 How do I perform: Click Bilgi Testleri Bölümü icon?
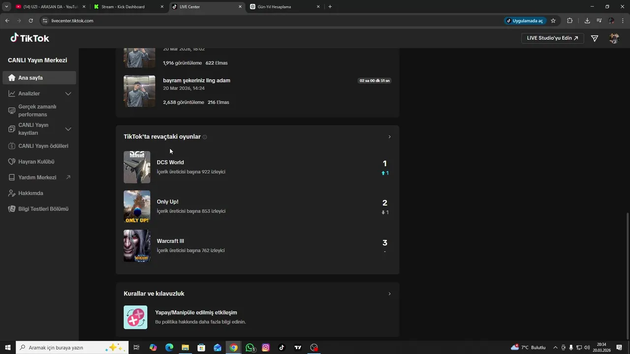(12, 209)
